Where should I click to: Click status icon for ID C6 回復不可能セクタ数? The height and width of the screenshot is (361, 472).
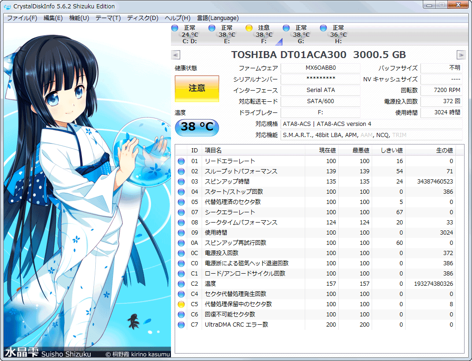click(x=181, y=315)
